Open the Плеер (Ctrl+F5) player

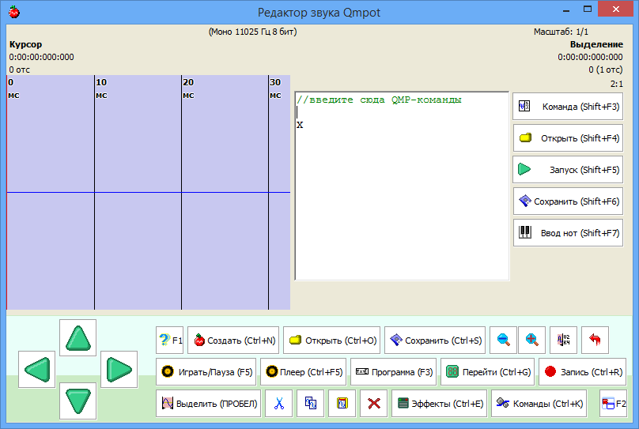coord(303,371)
